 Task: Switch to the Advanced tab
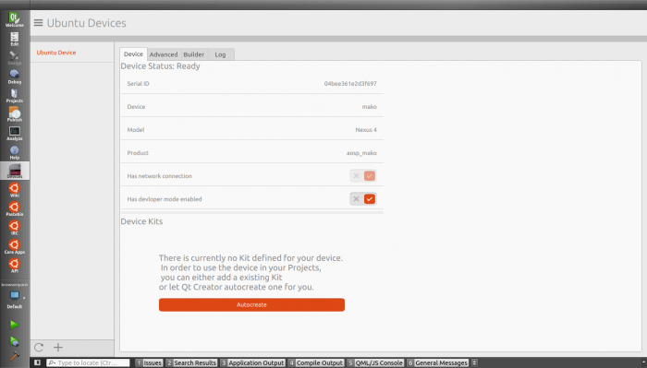pos(164,54)
